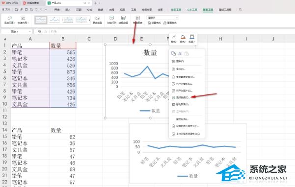Select the first chart style thumbnail

point(41,20)
